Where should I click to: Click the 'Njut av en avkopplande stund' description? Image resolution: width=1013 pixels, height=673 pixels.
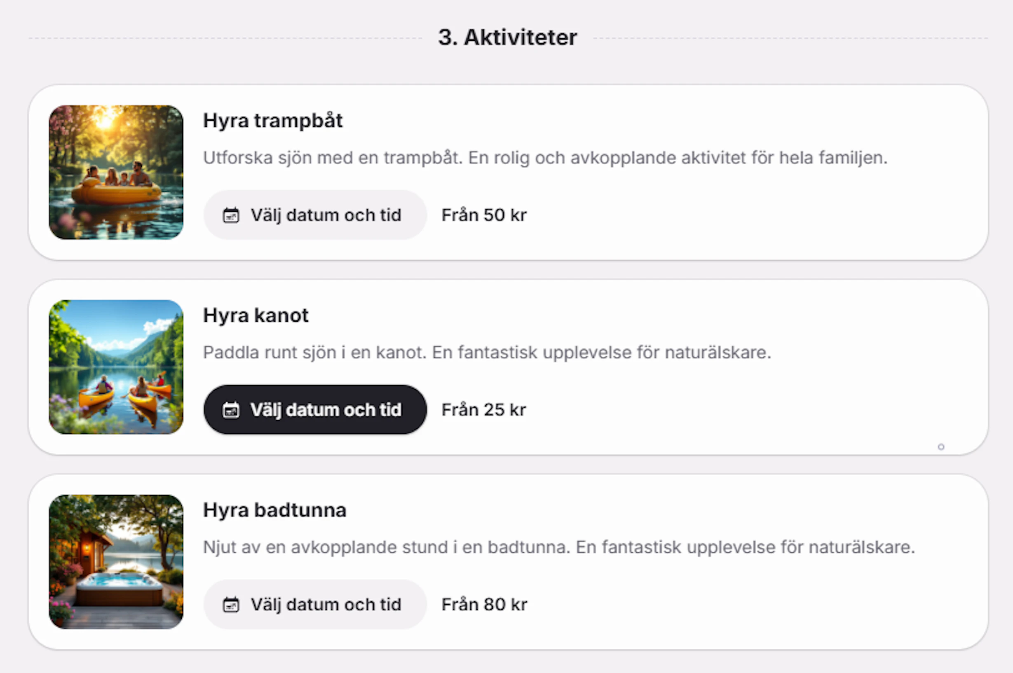pos(559,547)
